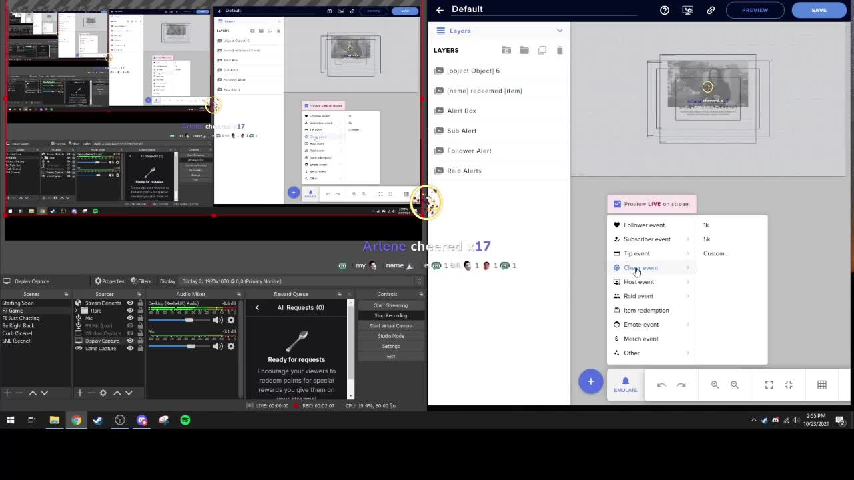Open the grid view icon in the toolbar

point(822,385)
